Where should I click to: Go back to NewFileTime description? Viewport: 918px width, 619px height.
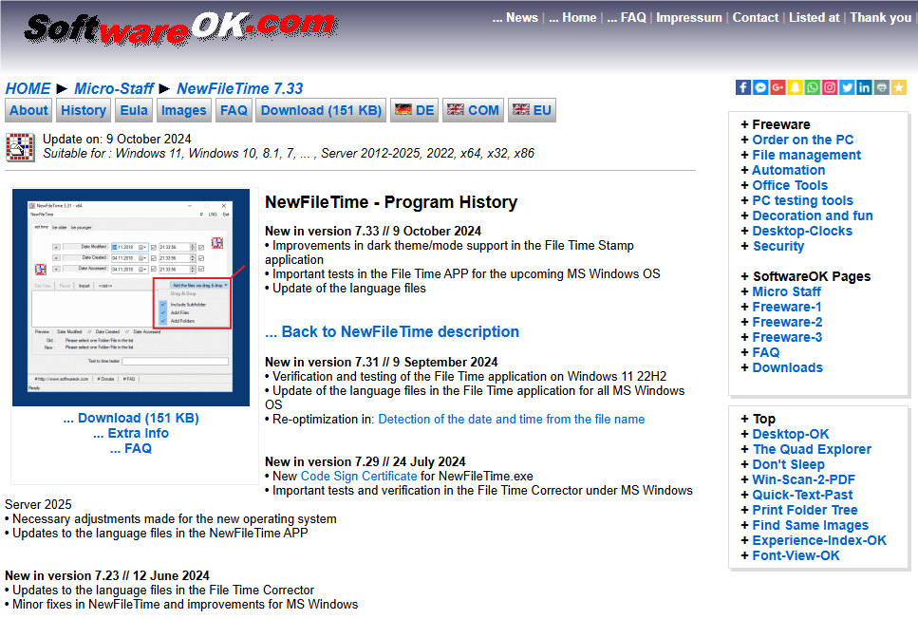coord(392,331)
